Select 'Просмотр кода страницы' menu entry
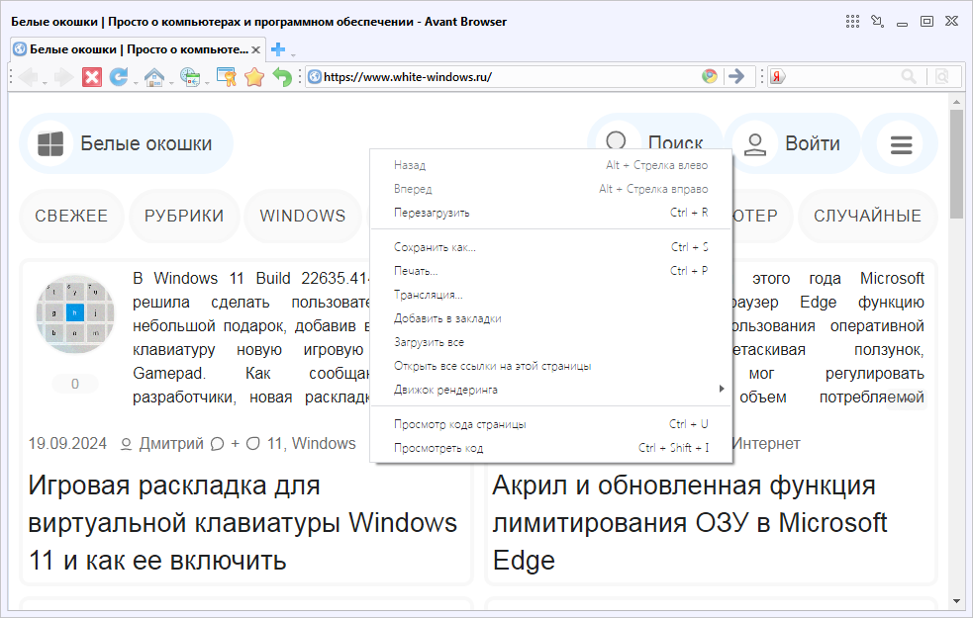Screen dimensions: 973x618 tap(551, 424)
